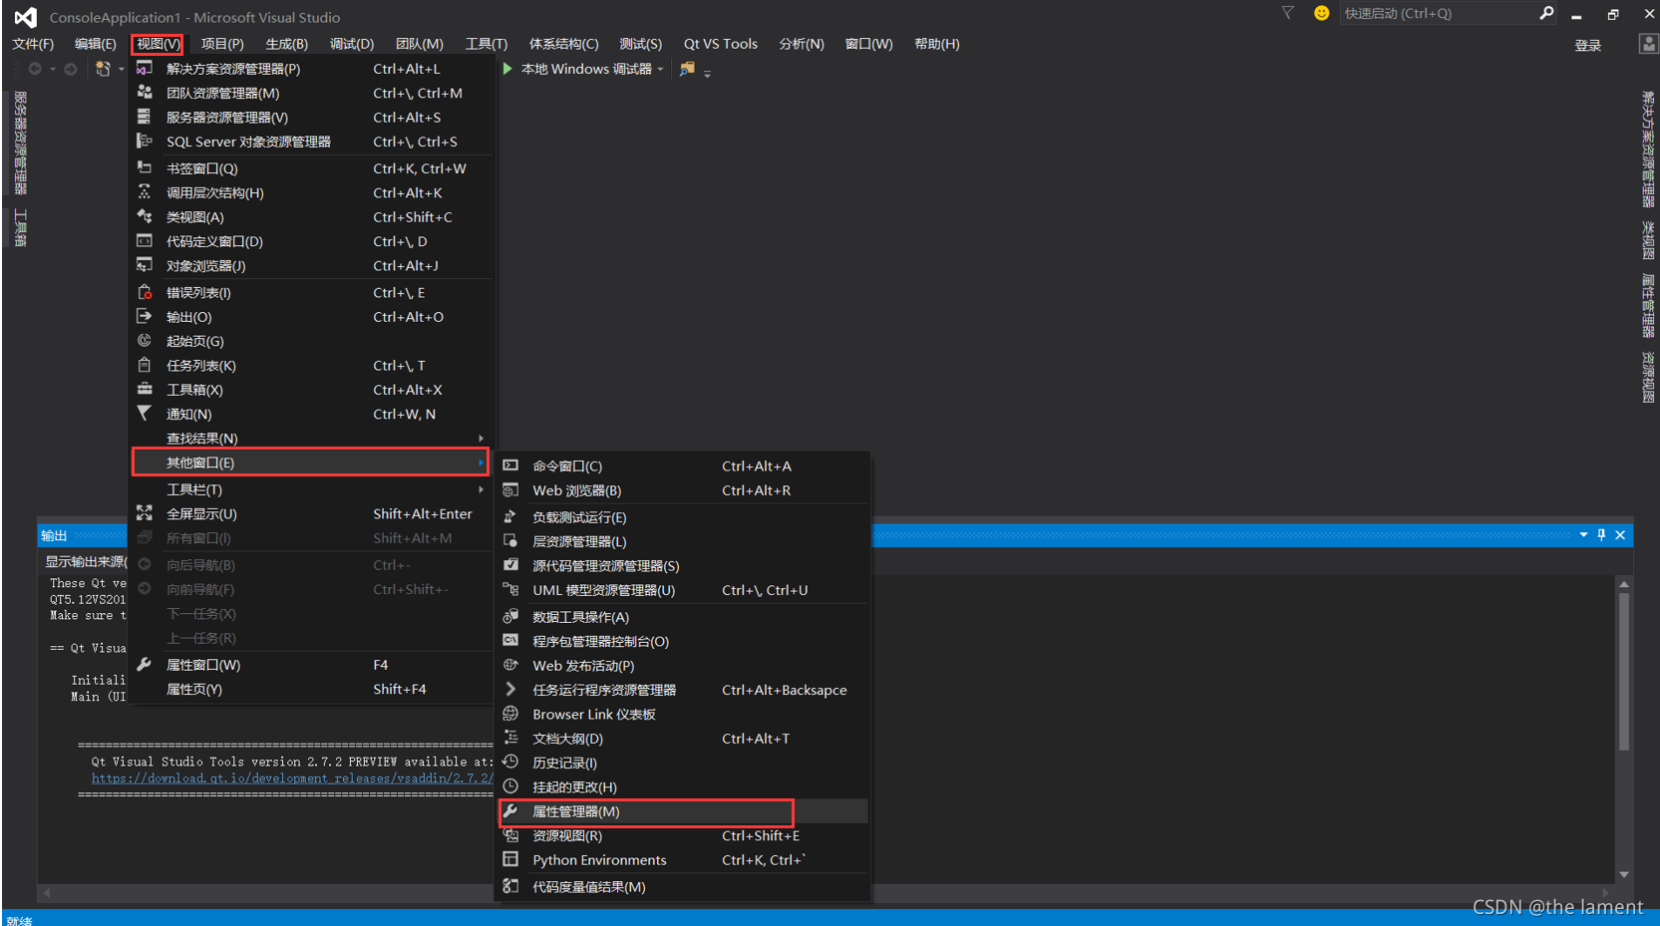This screenshot has width=1660, height=926.
Task: Click the Quick Launch search box
Action: point(1439,14)
